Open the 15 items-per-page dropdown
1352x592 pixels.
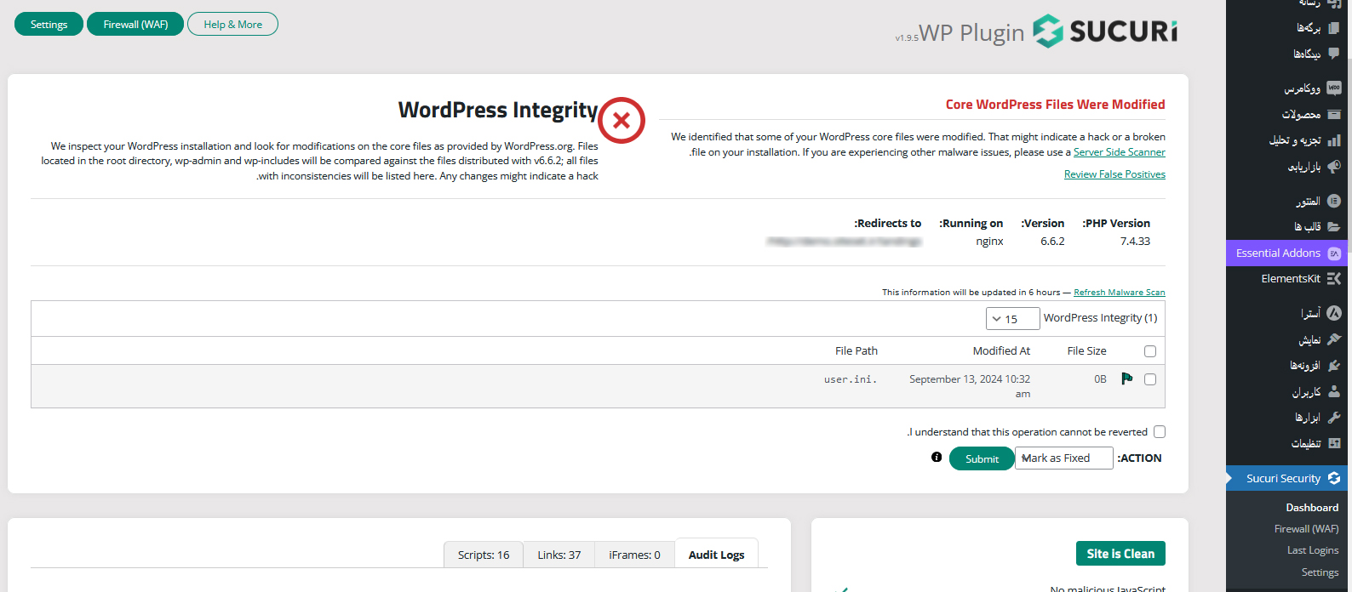1013,318
